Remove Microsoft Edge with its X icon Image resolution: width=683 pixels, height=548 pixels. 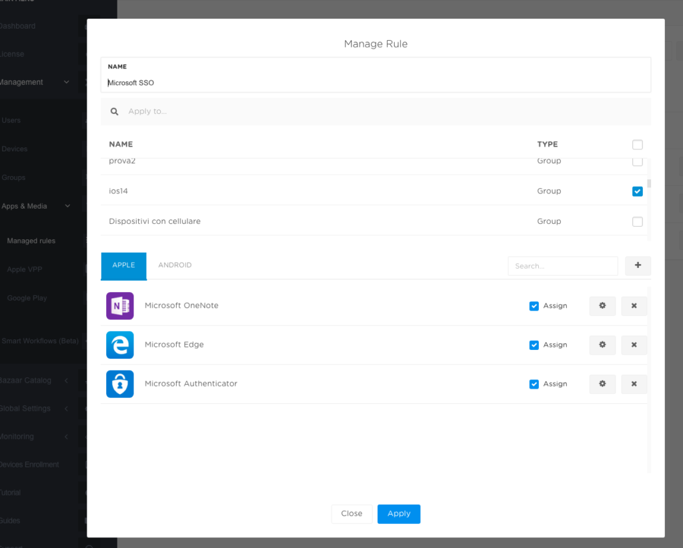pos(634,345)
